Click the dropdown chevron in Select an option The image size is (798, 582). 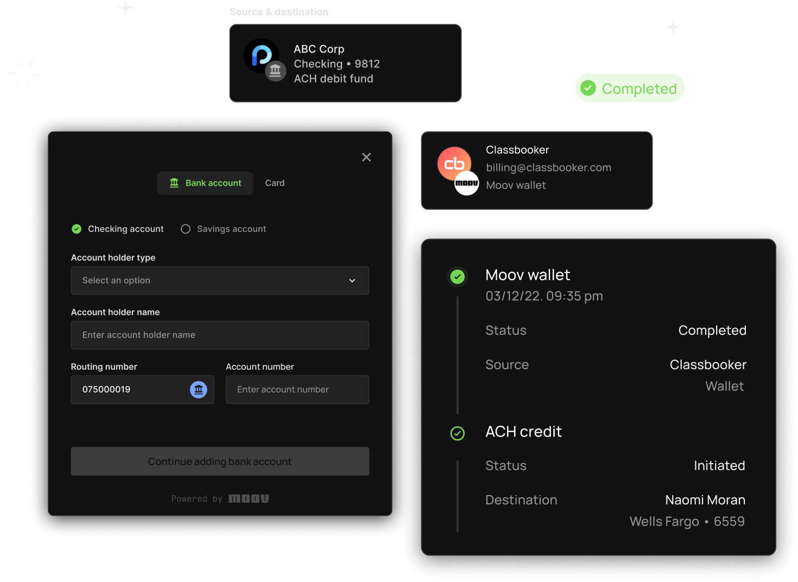[352, 281]
